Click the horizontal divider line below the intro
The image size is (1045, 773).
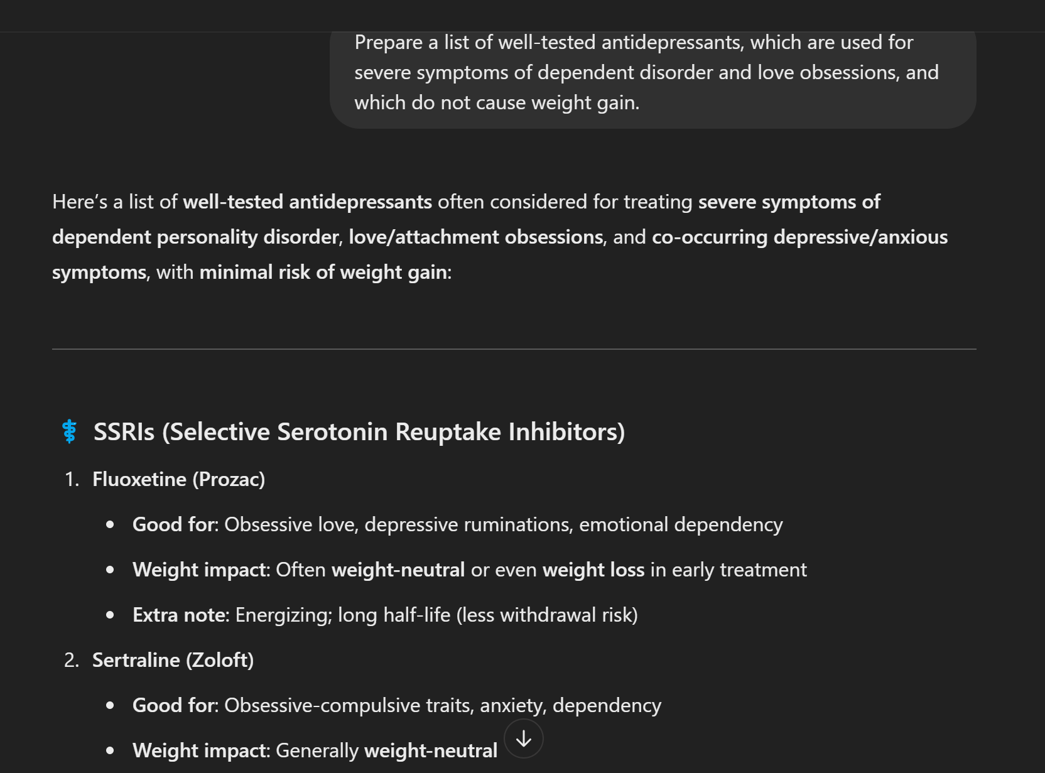coord(514,349)
